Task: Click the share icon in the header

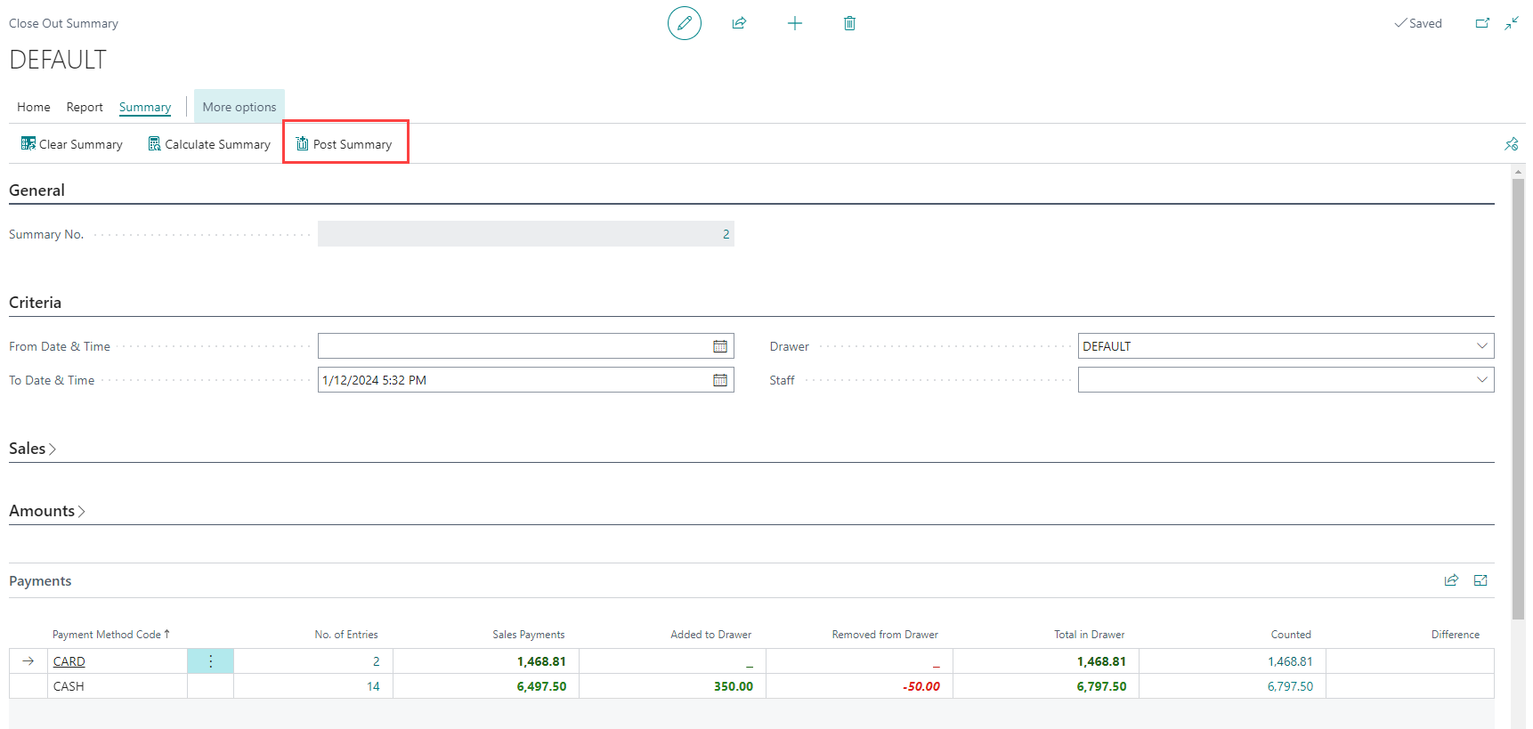Action: (739, 23)
